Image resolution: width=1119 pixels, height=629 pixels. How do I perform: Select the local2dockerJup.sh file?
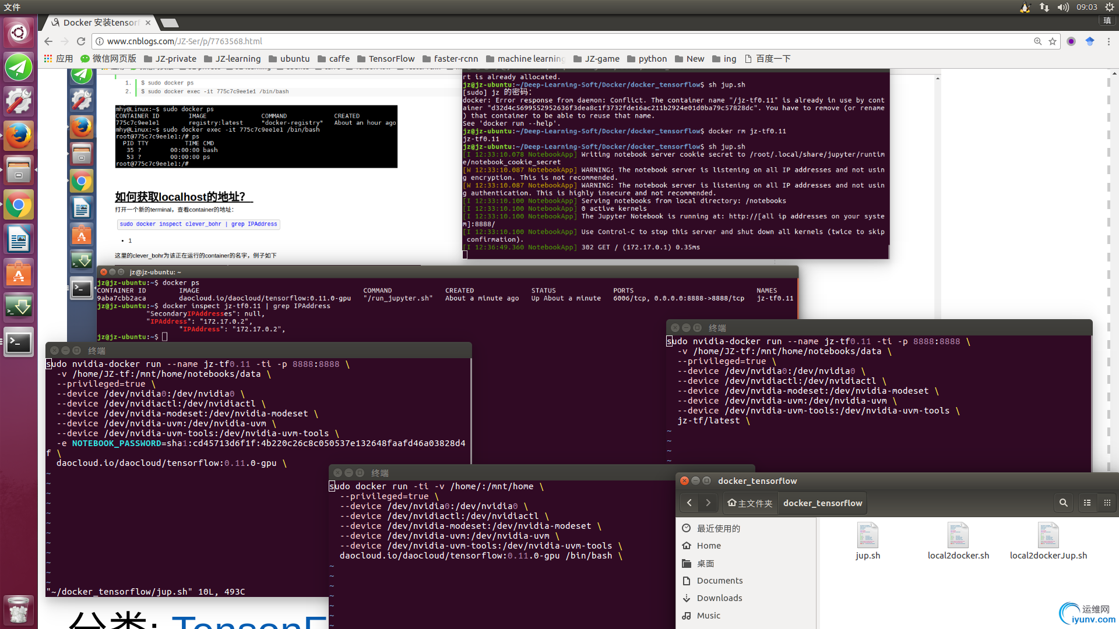click(1048, 541)
